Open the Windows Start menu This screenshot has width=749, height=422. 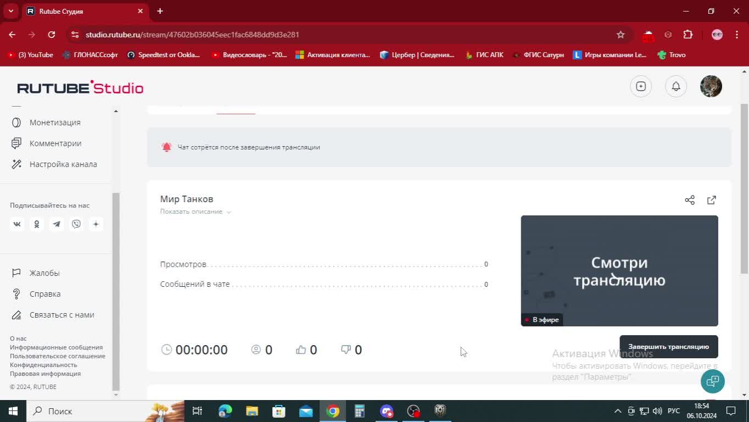click(13, 411)
